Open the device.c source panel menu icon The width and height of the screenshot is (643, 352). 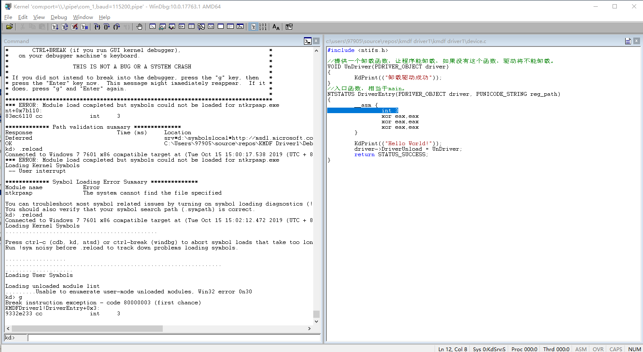coord(628,41)
